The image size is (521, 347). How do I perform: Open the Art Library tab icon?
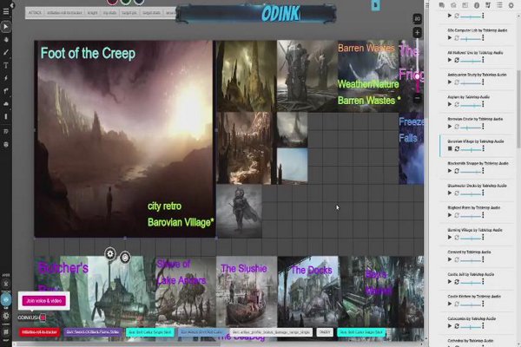point(453,5)
